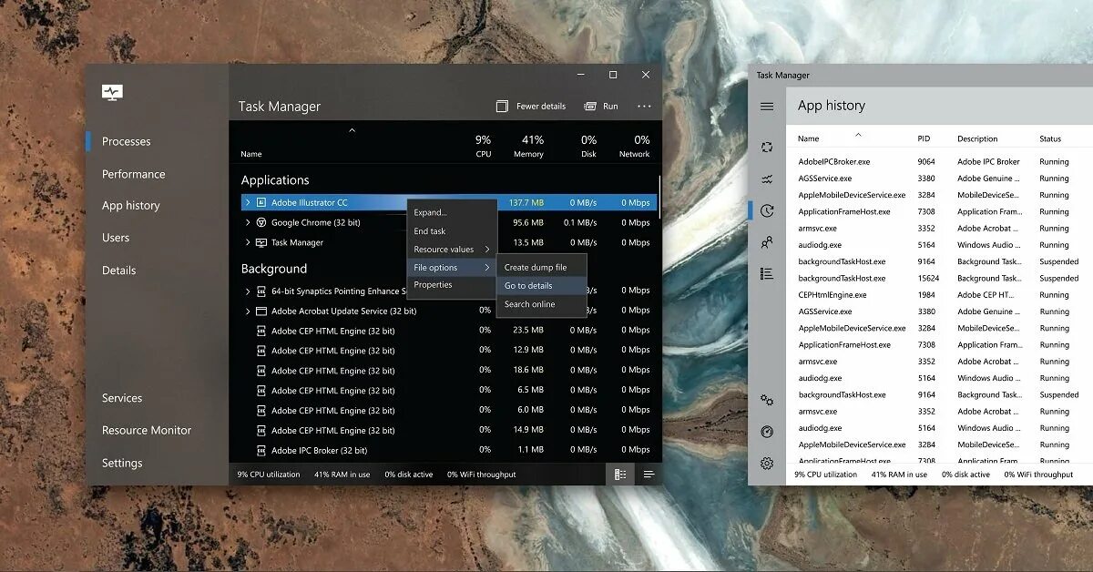Click the heartbeat logo icon in dark Task Manager

click(112, 93)
